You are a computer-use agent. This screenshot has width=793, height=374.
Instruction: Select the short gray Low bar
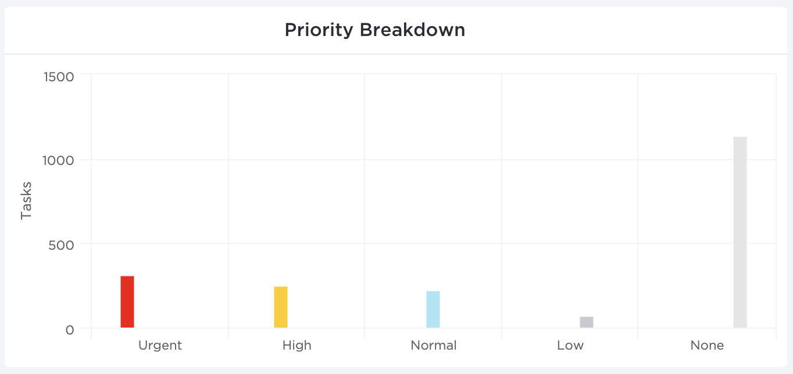[x=587, y=322]
